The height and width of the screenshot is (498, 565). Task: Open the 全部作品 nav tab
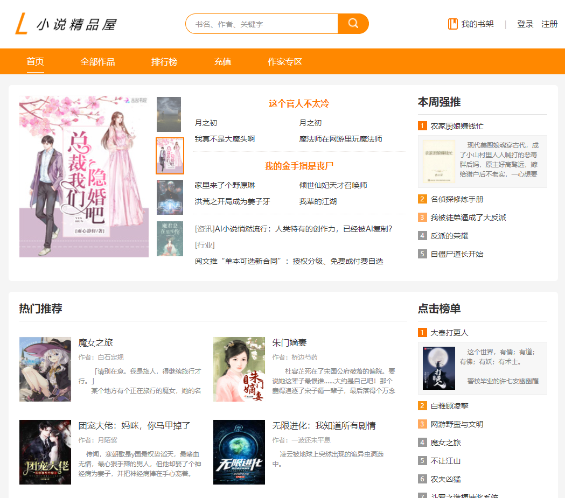point(97,61)
